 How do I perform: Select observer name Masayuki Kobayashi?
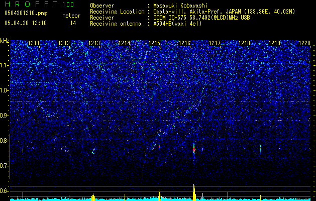tap(180, 6)
